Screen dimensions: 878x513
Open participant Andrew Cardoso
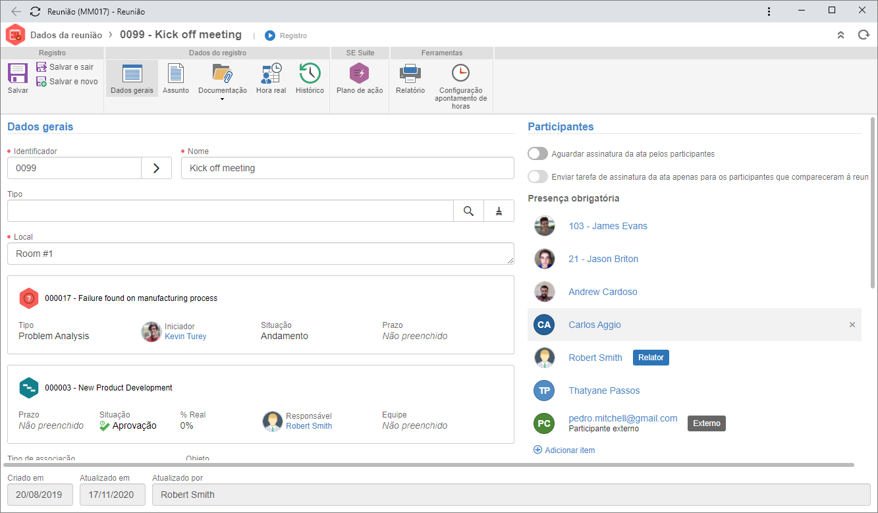603,292
